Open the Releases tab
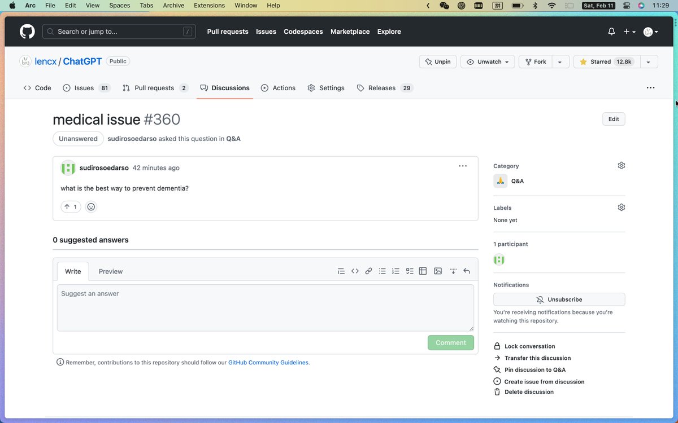The image size is (678, 423). point(384,88)
